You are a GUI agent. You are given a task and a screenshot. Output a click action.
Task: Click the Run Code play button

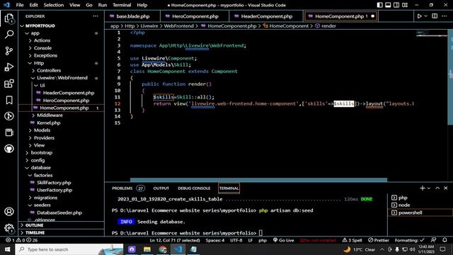[419, 16]
